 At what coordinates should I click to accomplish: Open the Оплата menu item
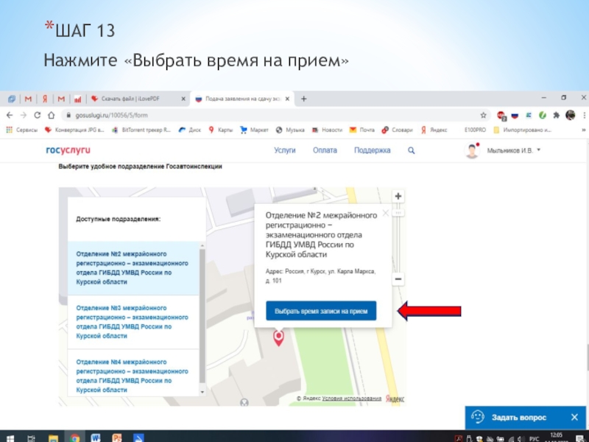[x=325, y=150]
